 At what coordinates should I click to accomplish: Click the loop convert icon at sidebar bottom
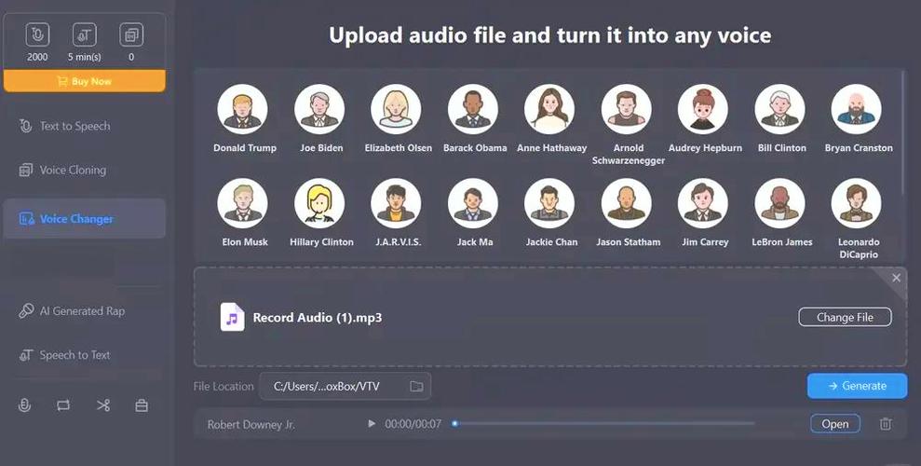(x=63, y=405)
